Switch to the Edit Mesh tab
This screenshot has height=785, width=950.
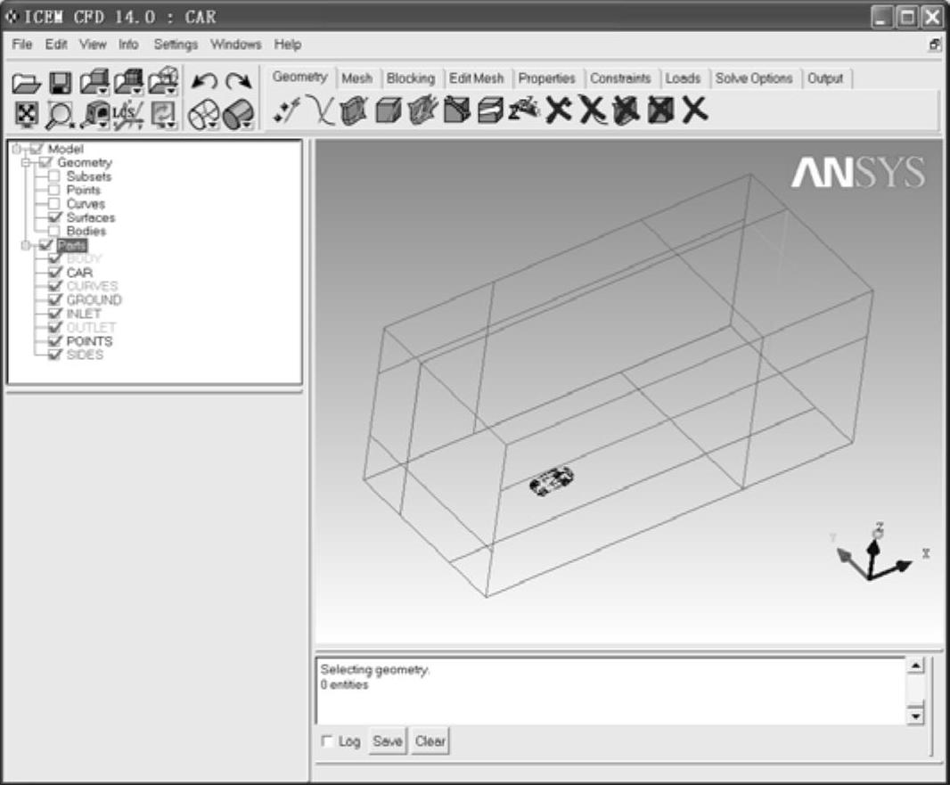point(476,78)
